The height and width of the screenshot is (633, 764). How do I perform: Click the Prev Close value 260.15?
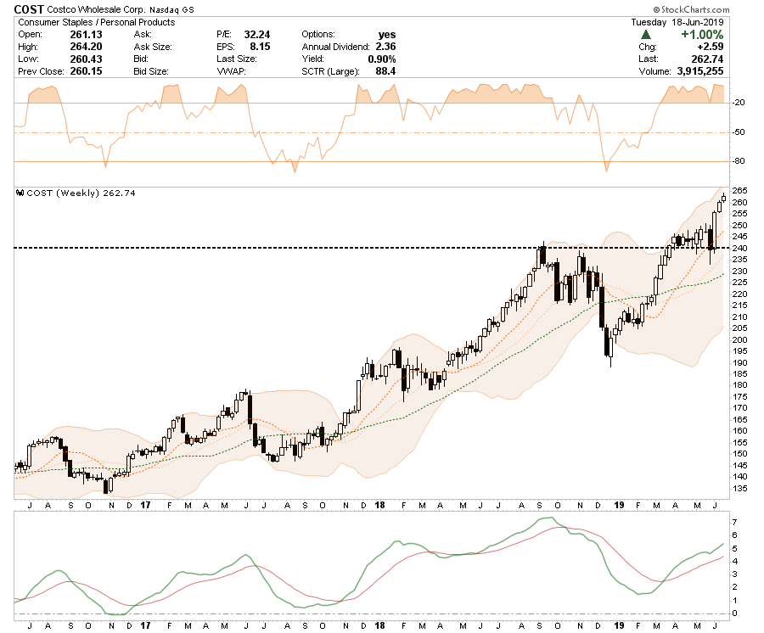[87, 71]
